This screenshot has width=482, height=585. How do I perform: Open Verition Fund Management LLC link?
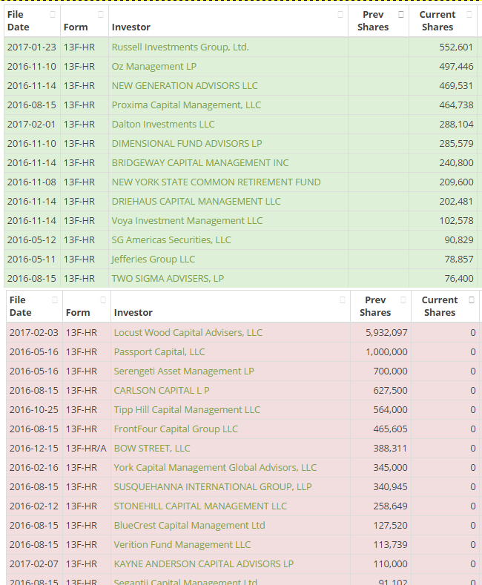click(182, 545)
